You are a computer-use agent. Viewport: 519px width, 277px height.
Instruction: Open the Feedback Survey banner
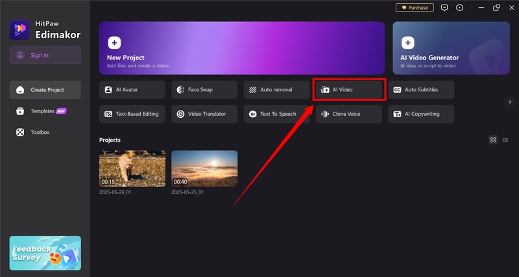[45, 253]
